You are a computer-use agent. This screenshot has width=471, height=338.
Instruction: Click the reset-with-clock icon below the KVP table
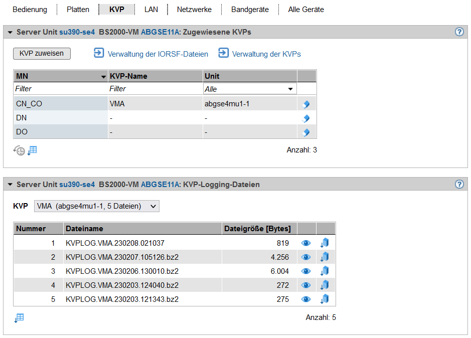tap(19, 150)
